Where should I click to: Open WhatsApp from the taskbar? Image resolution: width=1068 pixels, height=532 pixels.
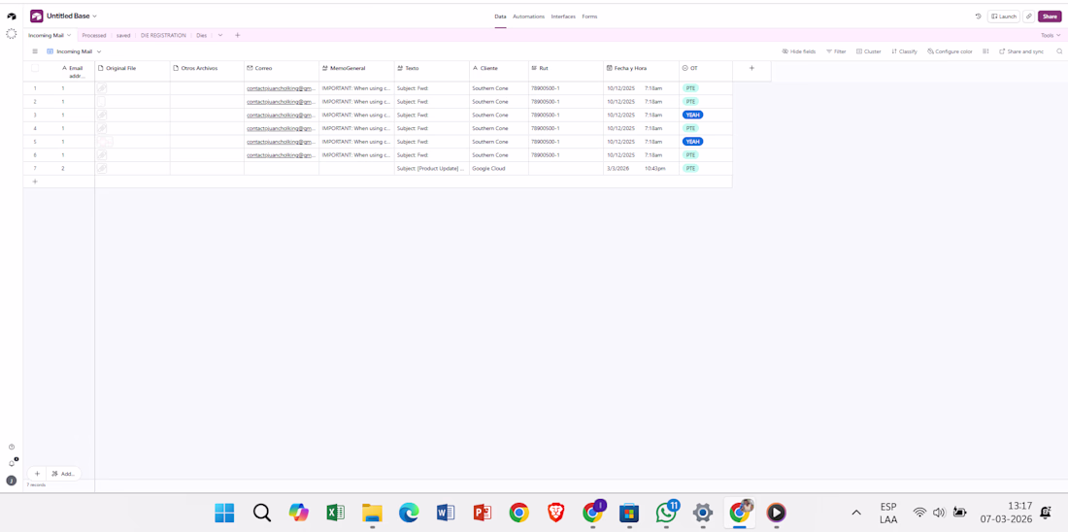coord(667,512)
